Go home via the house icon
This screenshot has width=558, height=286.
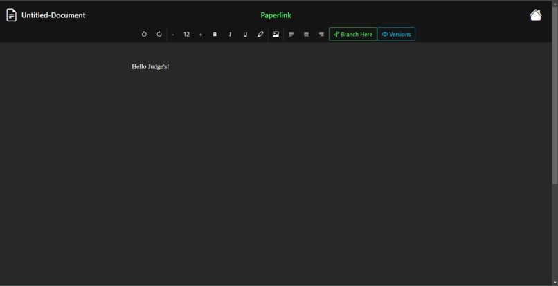click(x=536, y=15)
